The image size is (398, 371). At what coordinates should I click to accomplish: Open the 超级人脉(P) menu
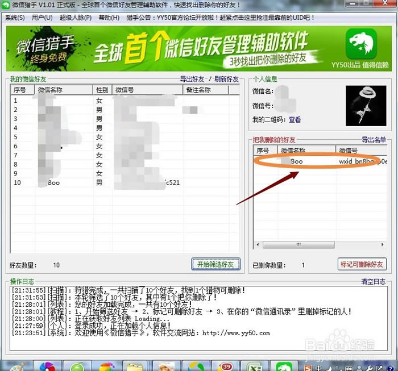pos(76,18)
